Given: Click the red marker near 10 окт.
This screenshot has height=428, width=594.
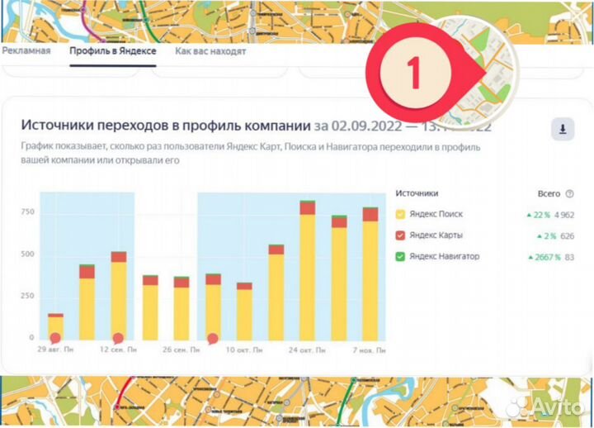Looking at the screenshot, I should (x=213, y=338).
